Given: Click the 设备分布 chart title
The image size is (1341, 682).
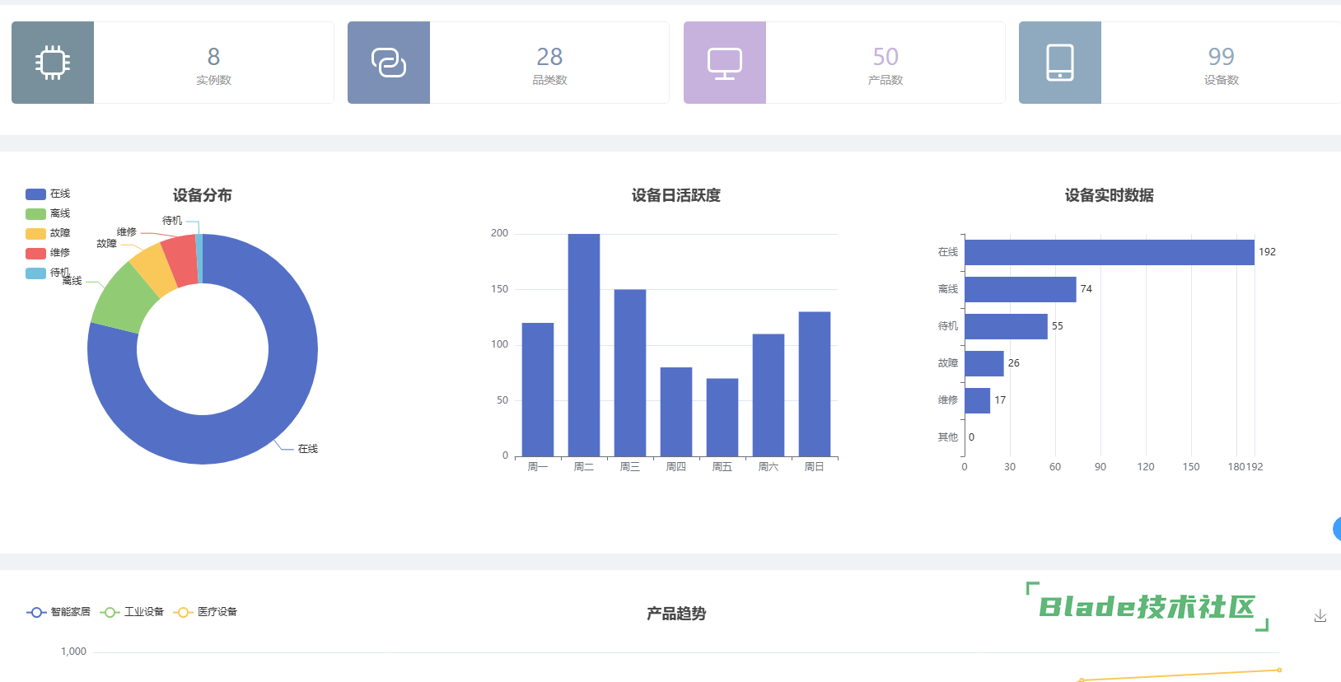Looking at the screenshot, I should [203, 195].
